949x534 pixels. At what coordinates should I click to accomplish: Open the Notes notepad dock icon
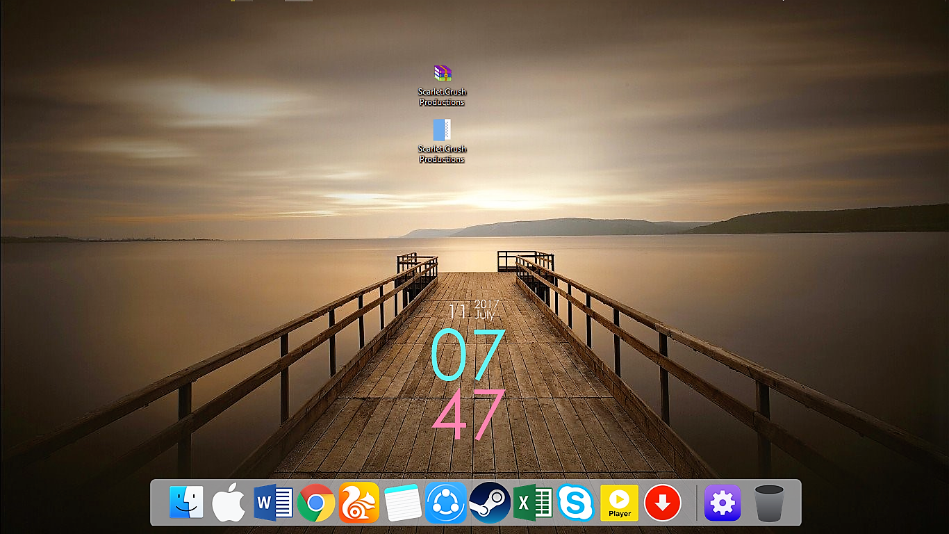click(403, 503)
